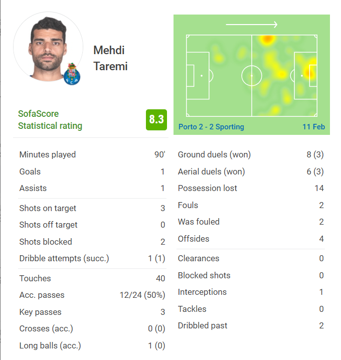Click Mehdi Taremi's player photo
The height and width of the screenshot is (360, 341).
click(x=48, y=47)
